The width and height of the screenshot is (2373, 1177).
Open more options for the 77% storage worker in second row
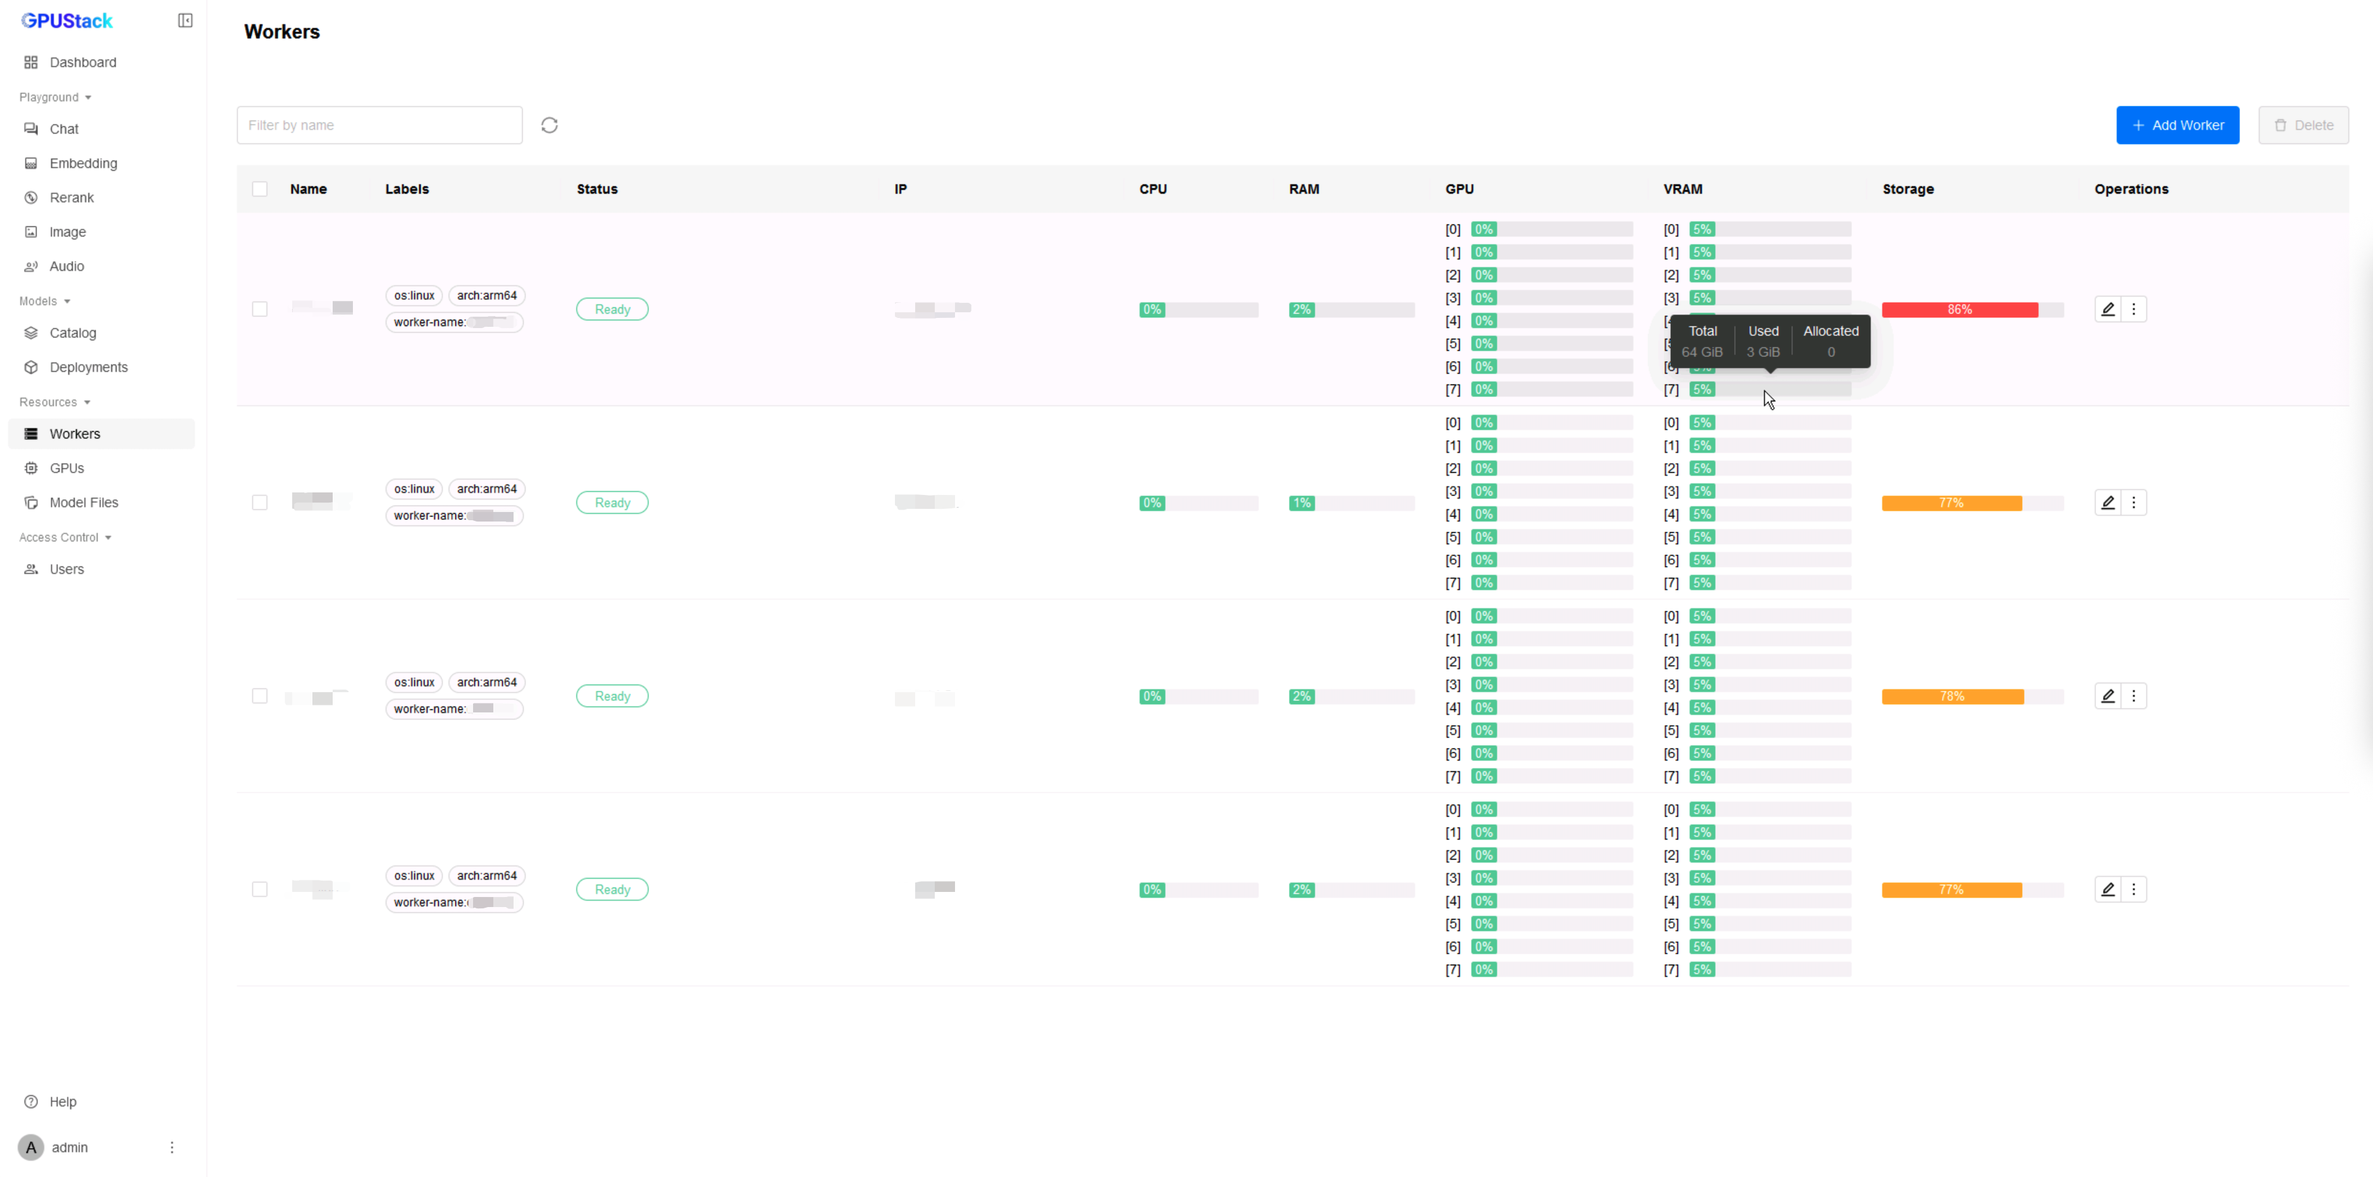(2133, 503)
